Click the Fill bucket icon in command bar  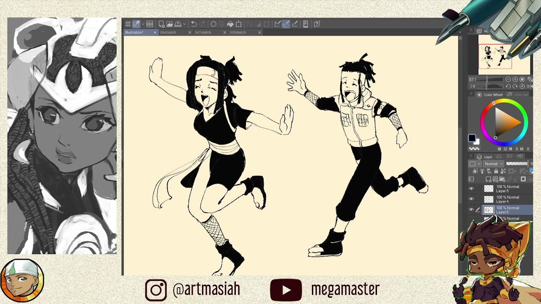230,24
